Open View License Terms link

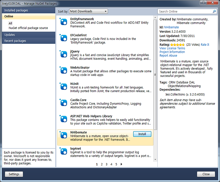point(172,48)
